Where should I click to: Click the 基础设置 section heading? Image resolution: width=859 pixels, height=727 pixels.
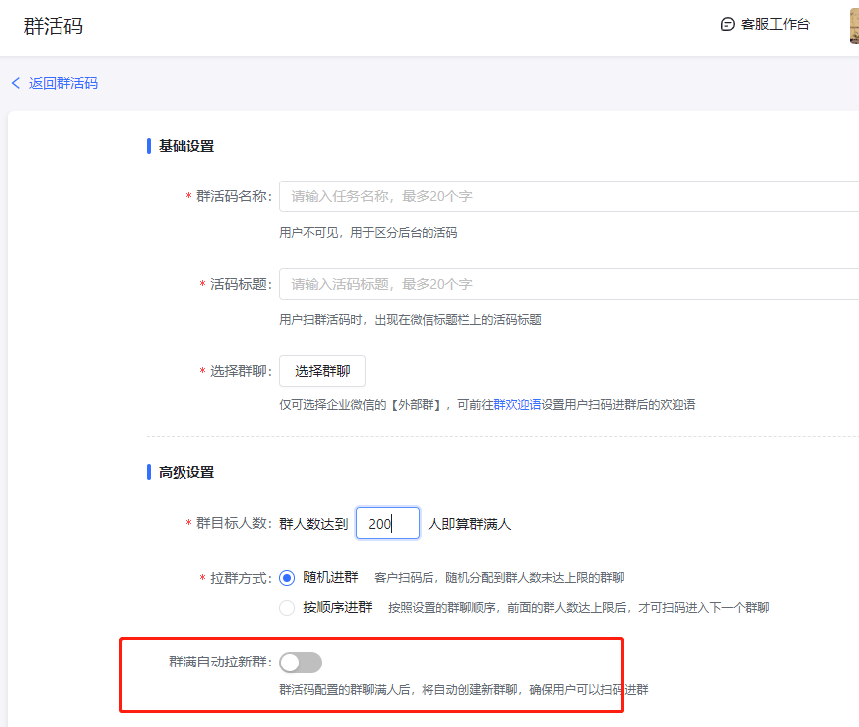[186, 146]
